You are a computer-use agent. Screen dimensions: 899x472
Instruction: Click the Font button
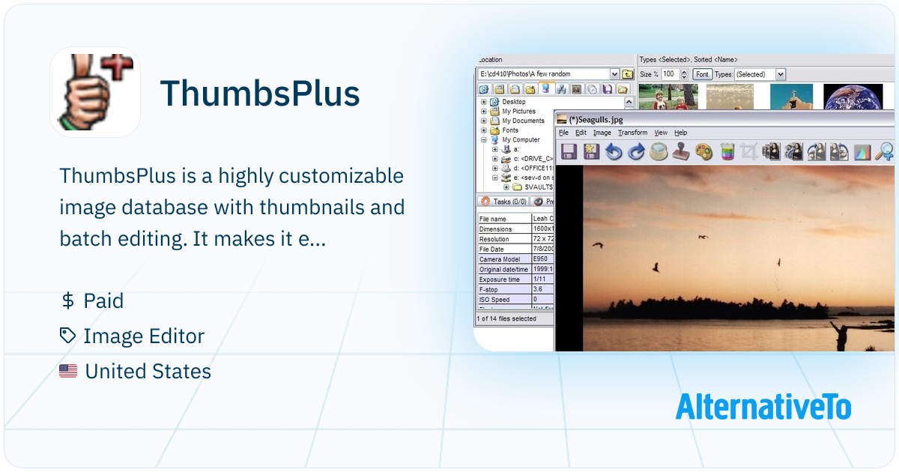click(x=702, y=74)
